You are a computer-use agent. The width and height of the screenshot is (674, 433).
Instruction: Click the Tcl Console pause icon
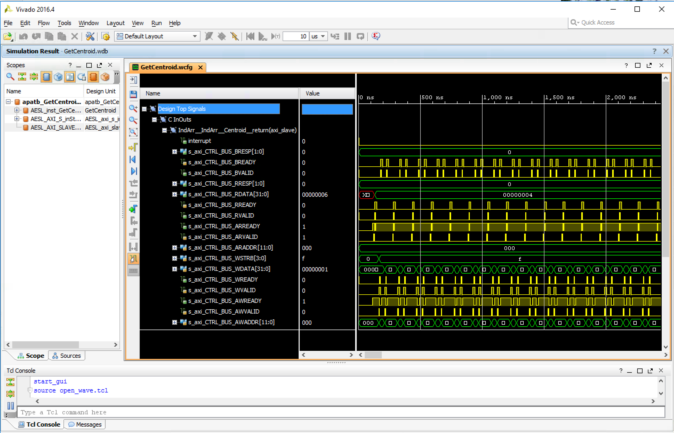[10, 406]
